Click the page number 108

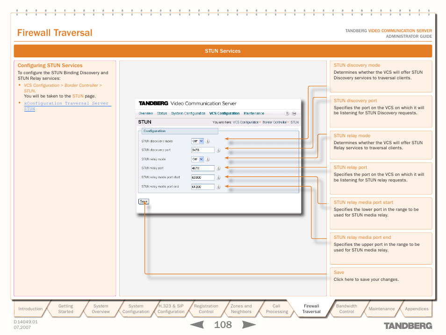(x=223, y=324)
